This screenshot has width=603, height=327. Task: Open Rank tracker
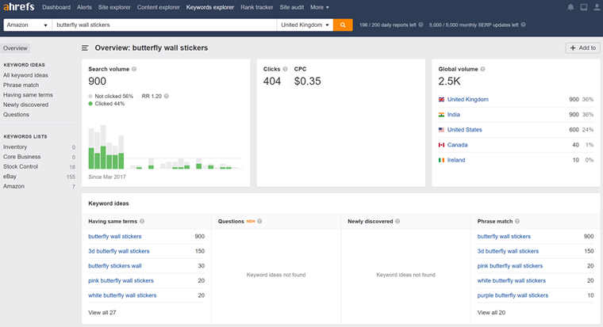pos(257,7)
